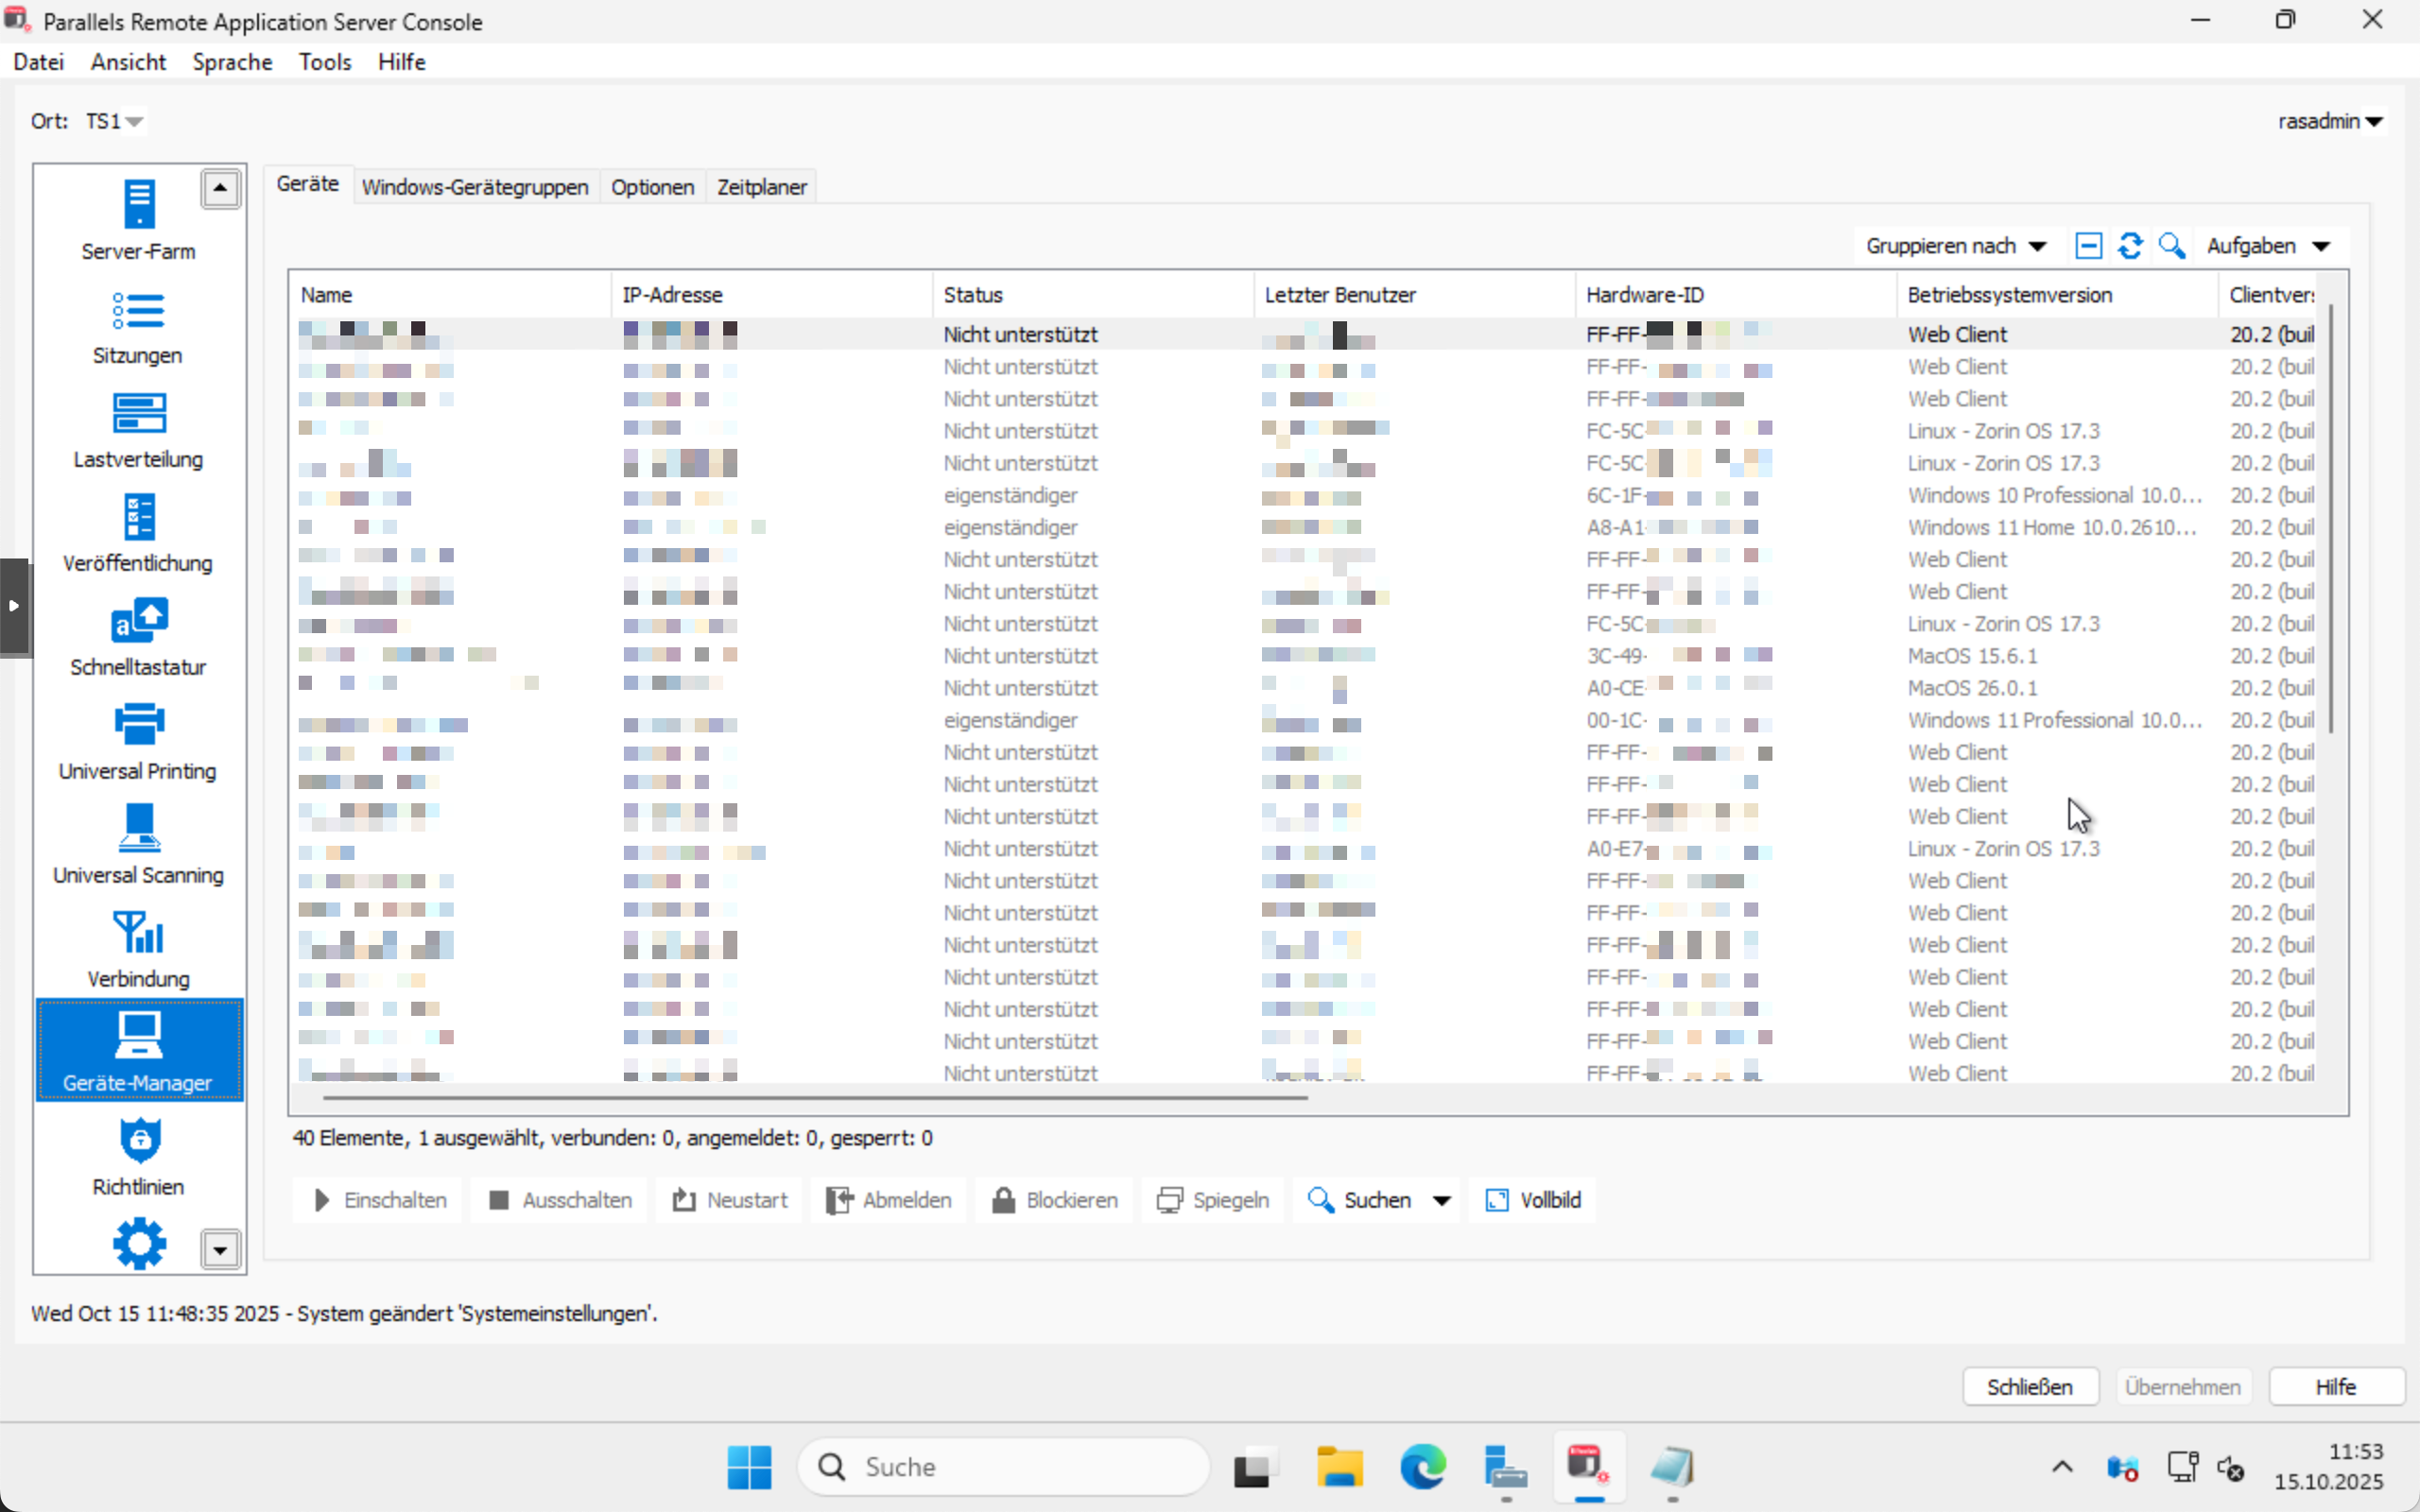
Task: Collapse groups with the minus box icon
Action: [2088, 246]
